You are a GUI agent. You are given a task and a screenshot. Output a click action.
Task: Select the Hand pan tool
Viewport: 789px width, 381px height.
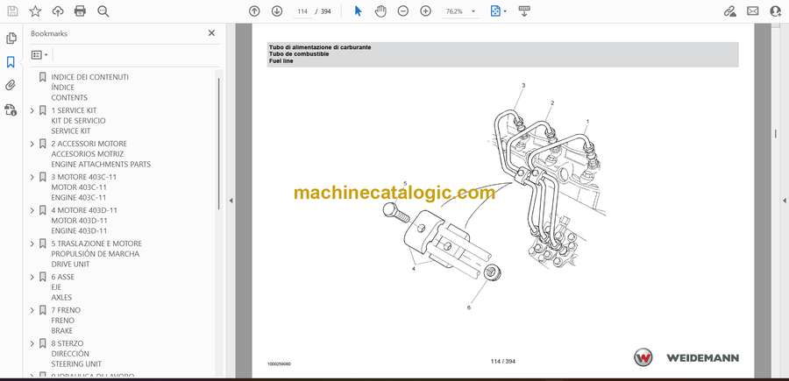pos(380,11)
